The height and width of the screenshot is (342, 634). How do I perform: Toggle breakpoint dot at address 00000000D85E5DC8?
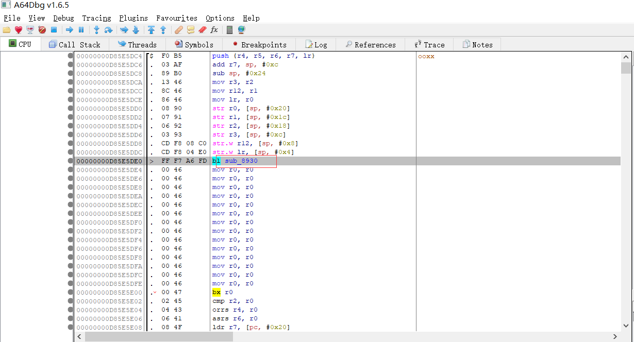pyautogui.click(x=71, y=74)
